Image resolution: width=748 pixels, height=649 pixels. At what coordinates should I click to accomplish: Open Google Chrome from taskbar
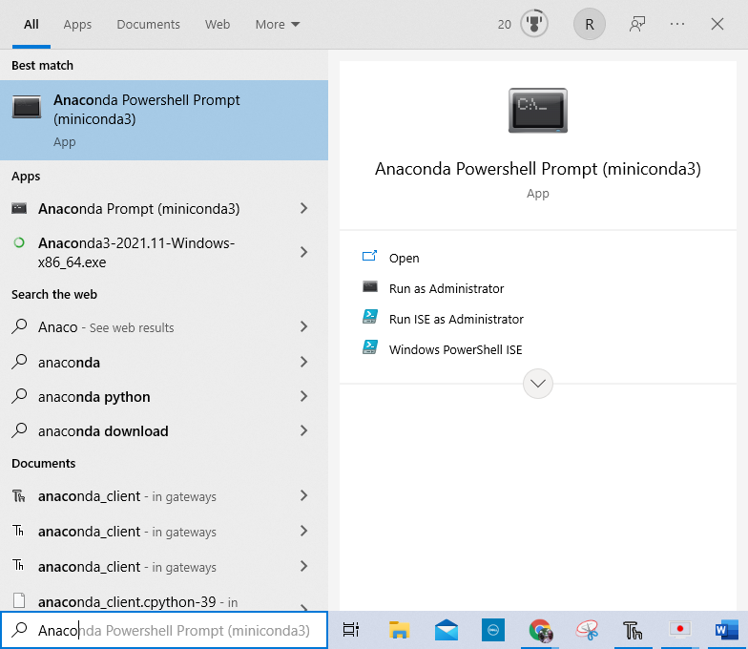[x=541, y=630]
